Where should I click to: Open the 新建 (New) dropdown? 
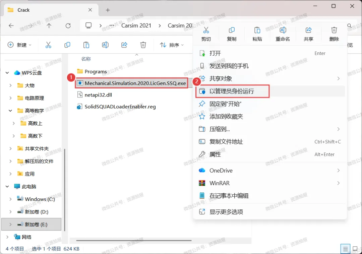pos(19,45)
